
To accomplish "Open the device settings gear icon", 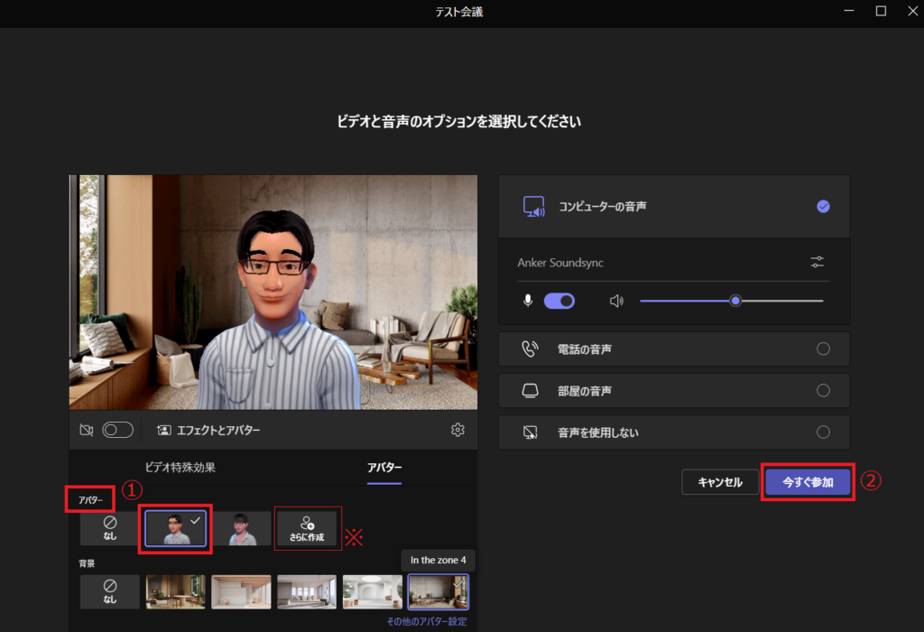I will click(457, 430).
